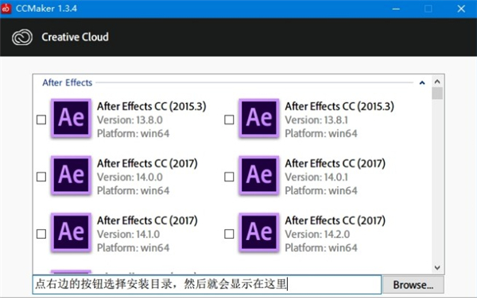Check the After Effects version 13.8.1 checkbox

coord(229,120)
